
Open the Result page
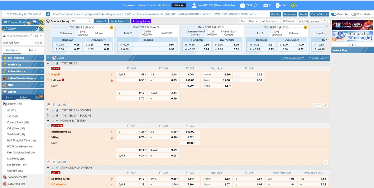(303, 14)
